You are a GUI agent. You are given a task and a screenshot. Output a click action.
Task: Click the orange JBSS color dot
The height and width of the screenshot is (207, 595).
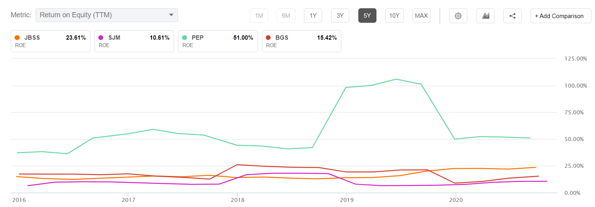pos(17,38)
